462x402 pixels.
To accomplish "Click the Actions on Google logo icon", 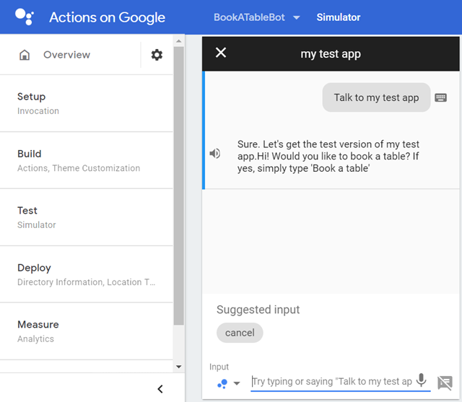I will (23, 17).
